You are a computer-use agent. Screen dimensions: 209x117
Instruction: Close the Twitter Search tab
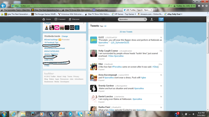[x=152, y=10]
